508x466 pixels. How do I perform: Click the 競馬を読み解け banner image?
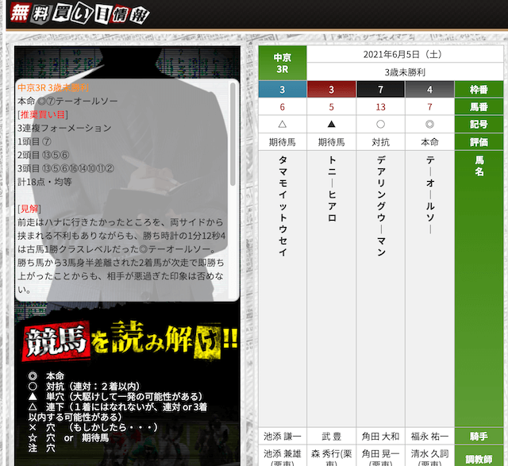(130, 341)
